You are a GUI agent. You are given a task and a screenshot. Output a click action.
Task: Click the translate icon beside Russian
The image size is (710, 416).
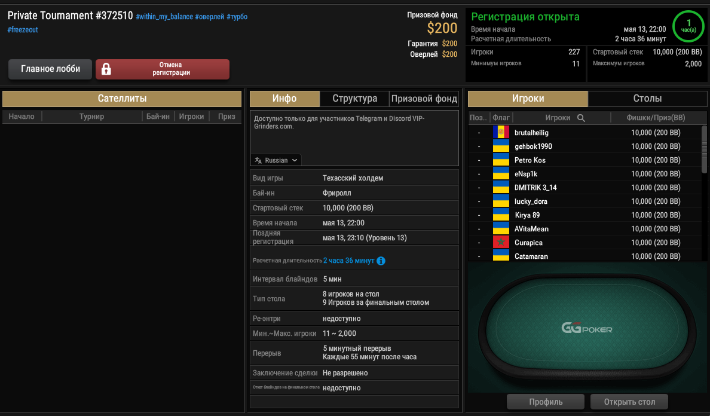(258, 160)
